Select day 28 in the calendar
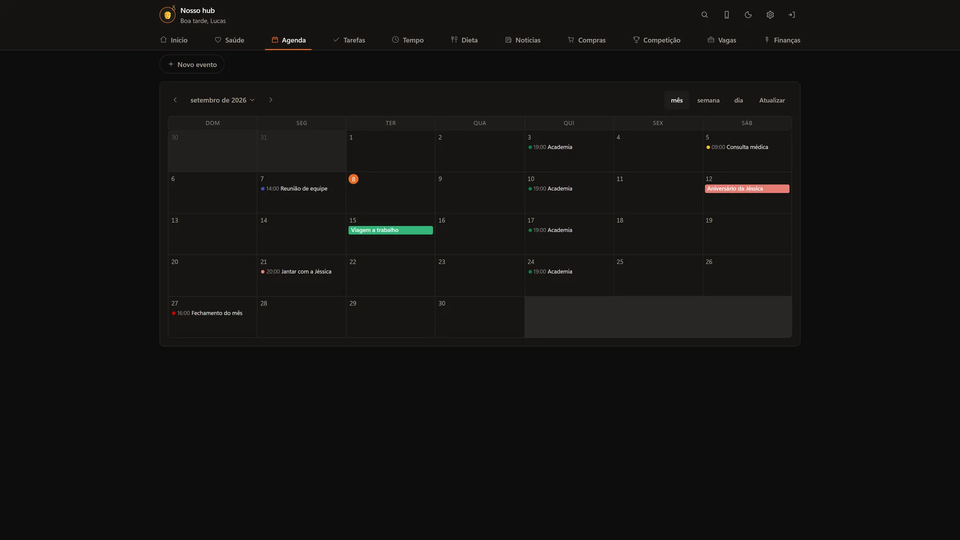Viewport: 960px width, 540px height. point(301,317)
